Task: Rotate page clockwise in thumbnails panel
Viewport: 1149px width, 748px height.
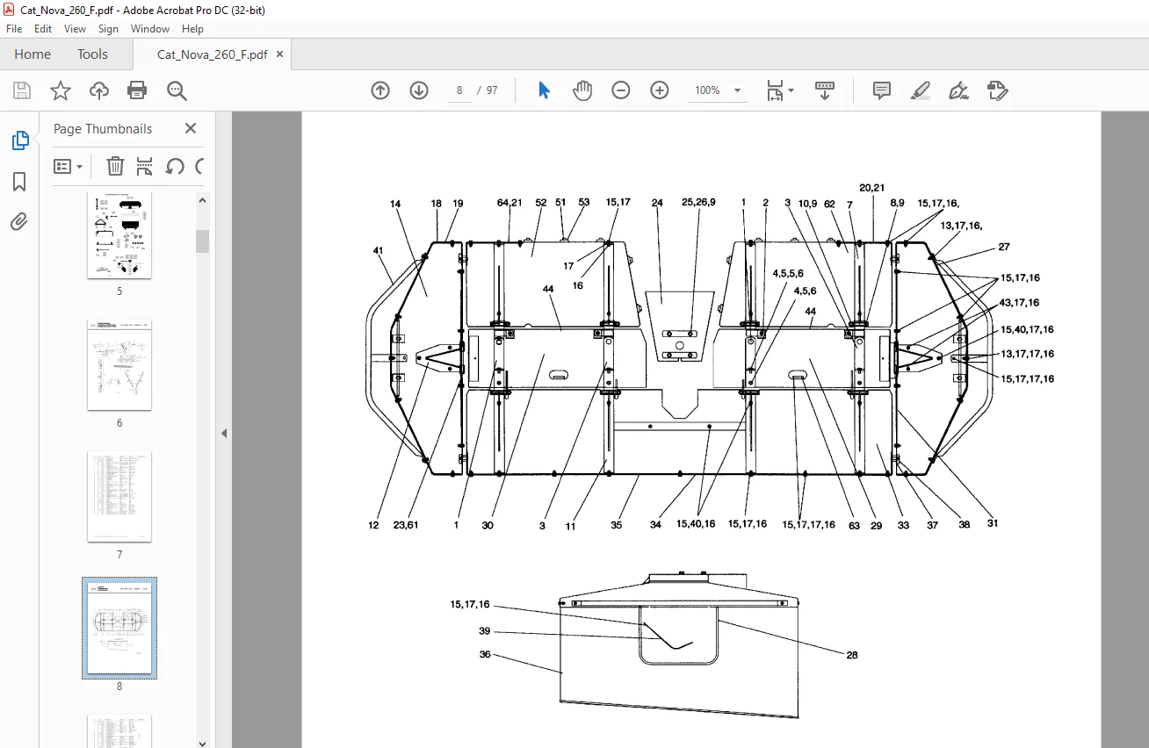Action: (199, 166)
